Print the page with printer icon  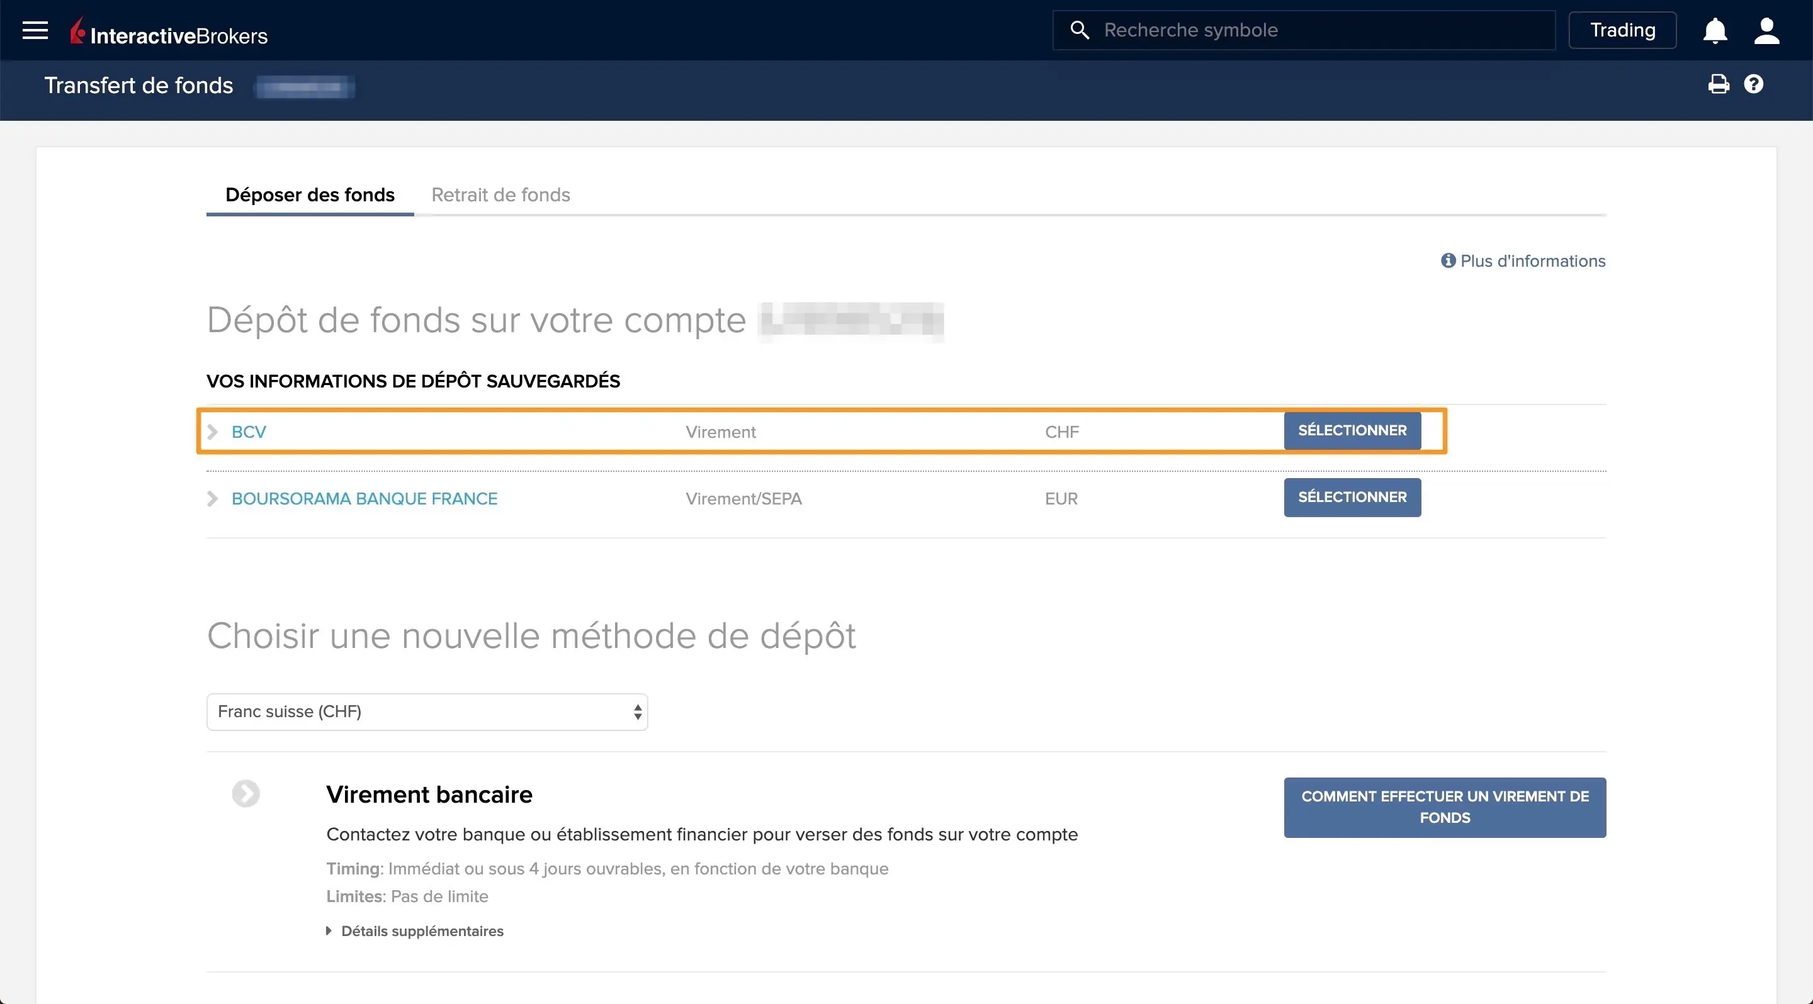1718,84
